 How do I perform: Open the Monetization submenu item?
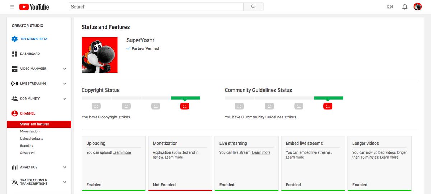pyautogui.click(x=30, y=131)
